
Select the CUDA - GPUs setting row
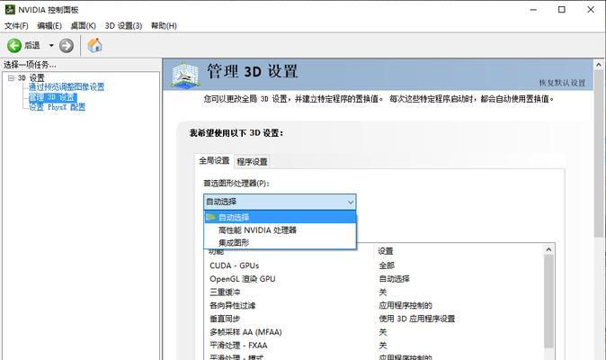point(373,265)
